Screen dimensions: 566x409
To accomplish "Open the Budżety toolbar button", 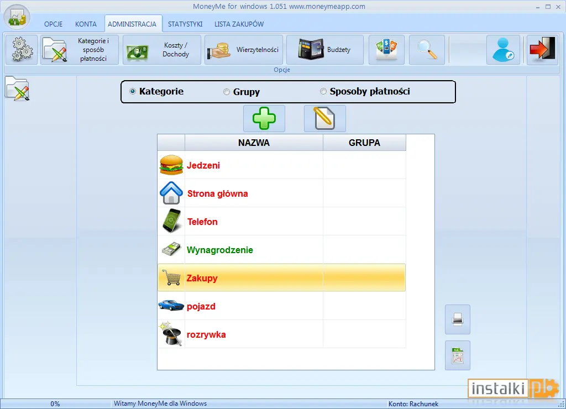I will pos(325,50).
